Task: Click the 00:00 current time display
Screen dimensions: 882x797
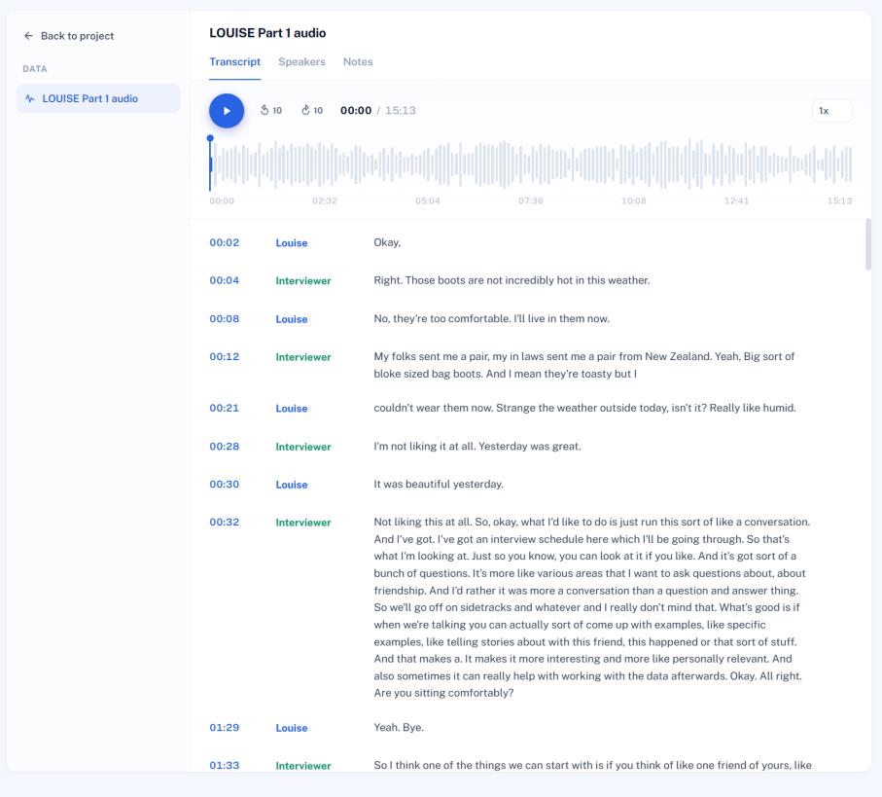Action: [x=356, y=110]
